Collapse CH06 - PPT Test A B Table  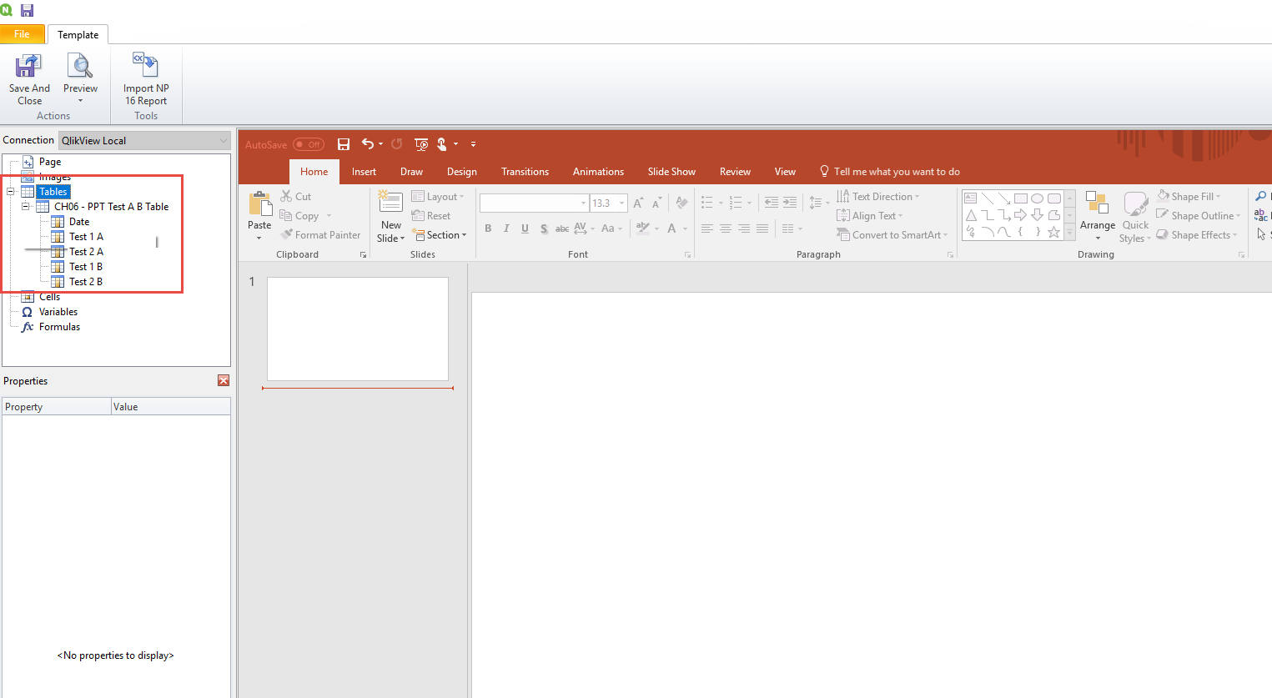[x=26, y=207]
